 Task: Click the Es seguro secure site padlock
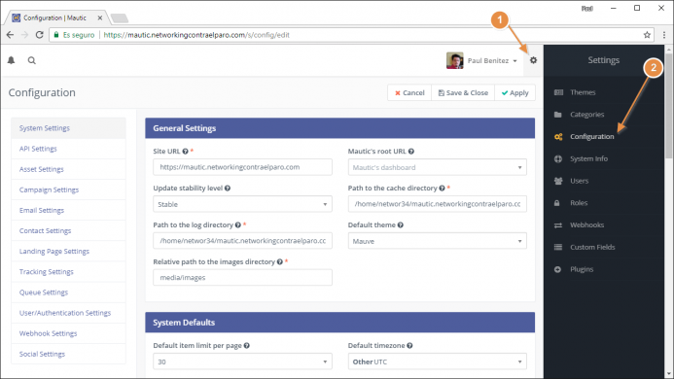(55, 35)
